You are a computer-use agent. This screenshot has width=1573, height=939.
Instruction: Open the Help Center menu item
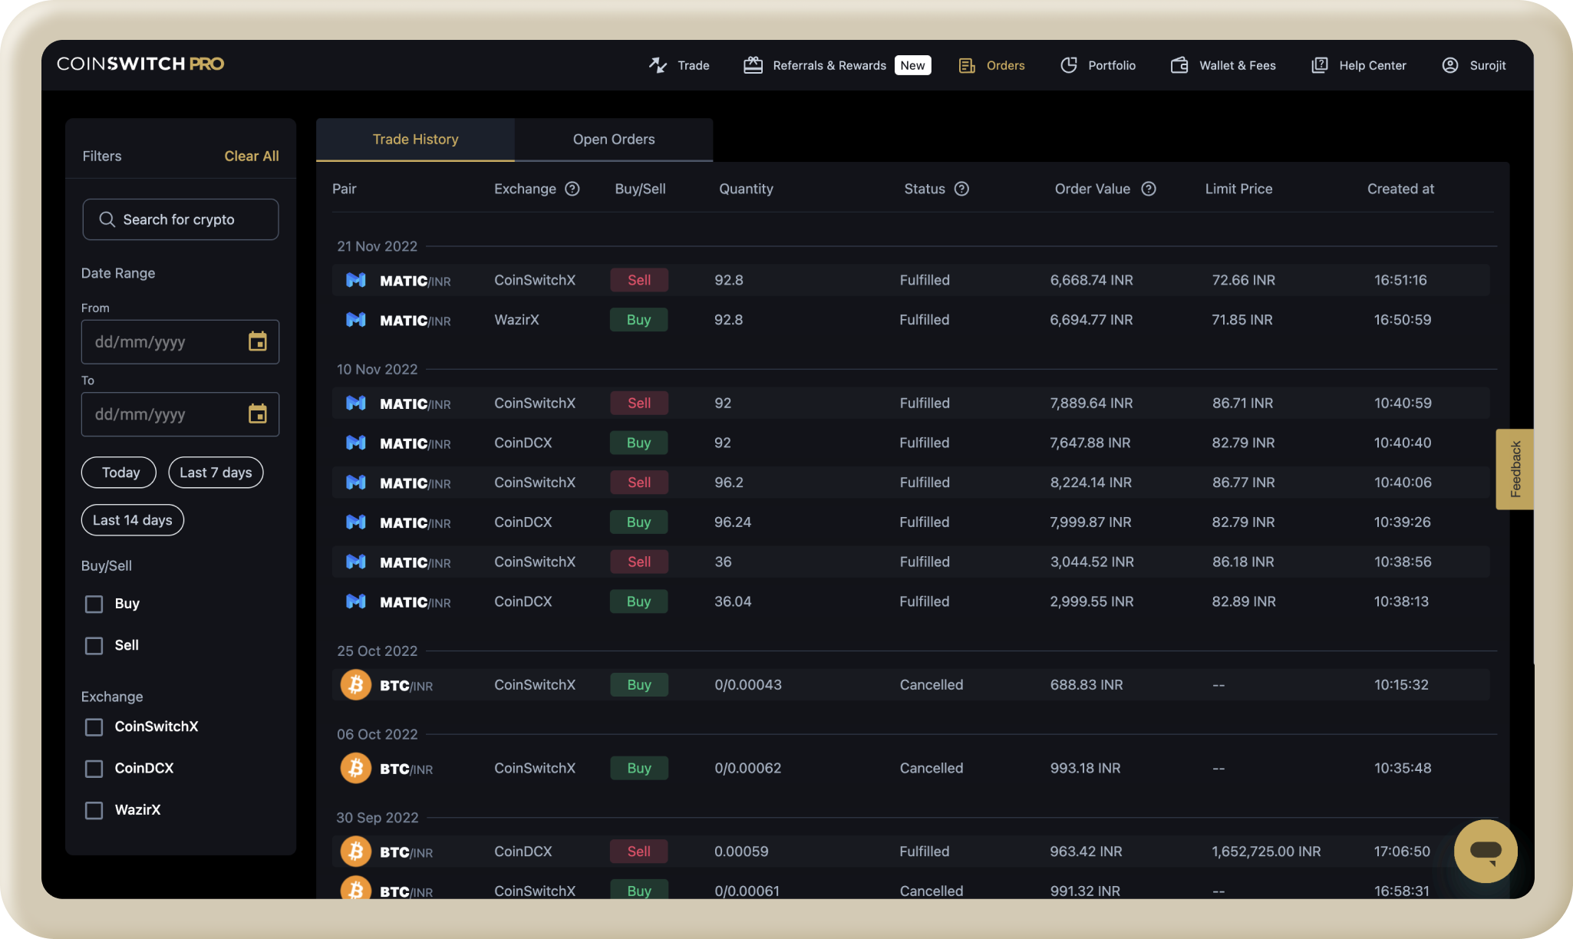pyautogui.click(x=1373, y=65)
